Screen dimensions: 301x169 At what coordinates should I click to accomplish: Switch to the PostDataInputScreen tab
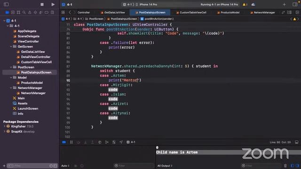click(x=150, y=13)
